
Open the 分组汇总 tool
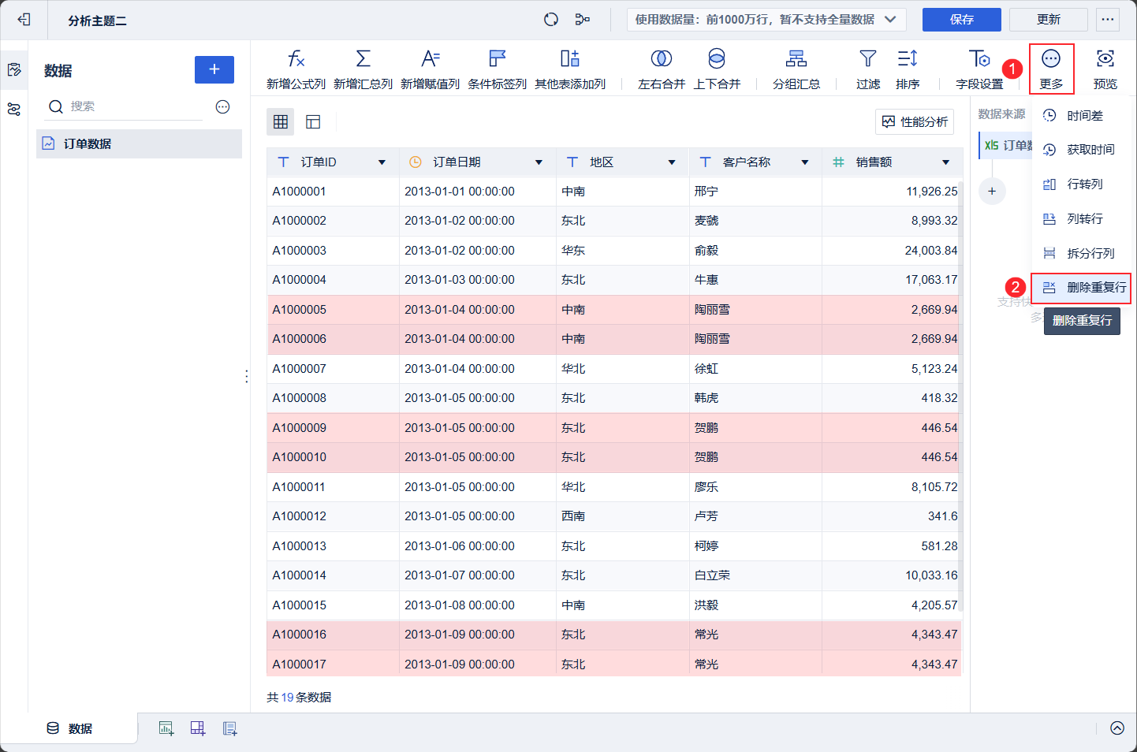pos(796,69)
